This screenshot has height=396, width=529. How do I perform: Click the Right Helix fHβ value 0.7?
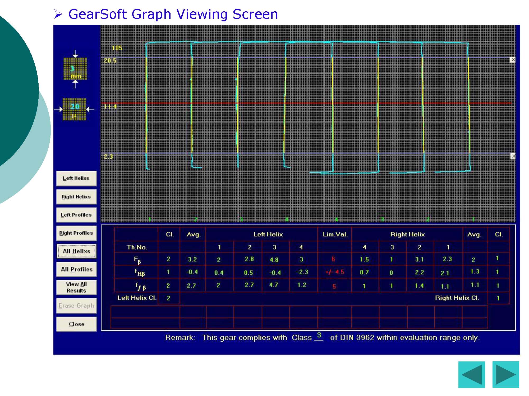(x=364, y=272)
